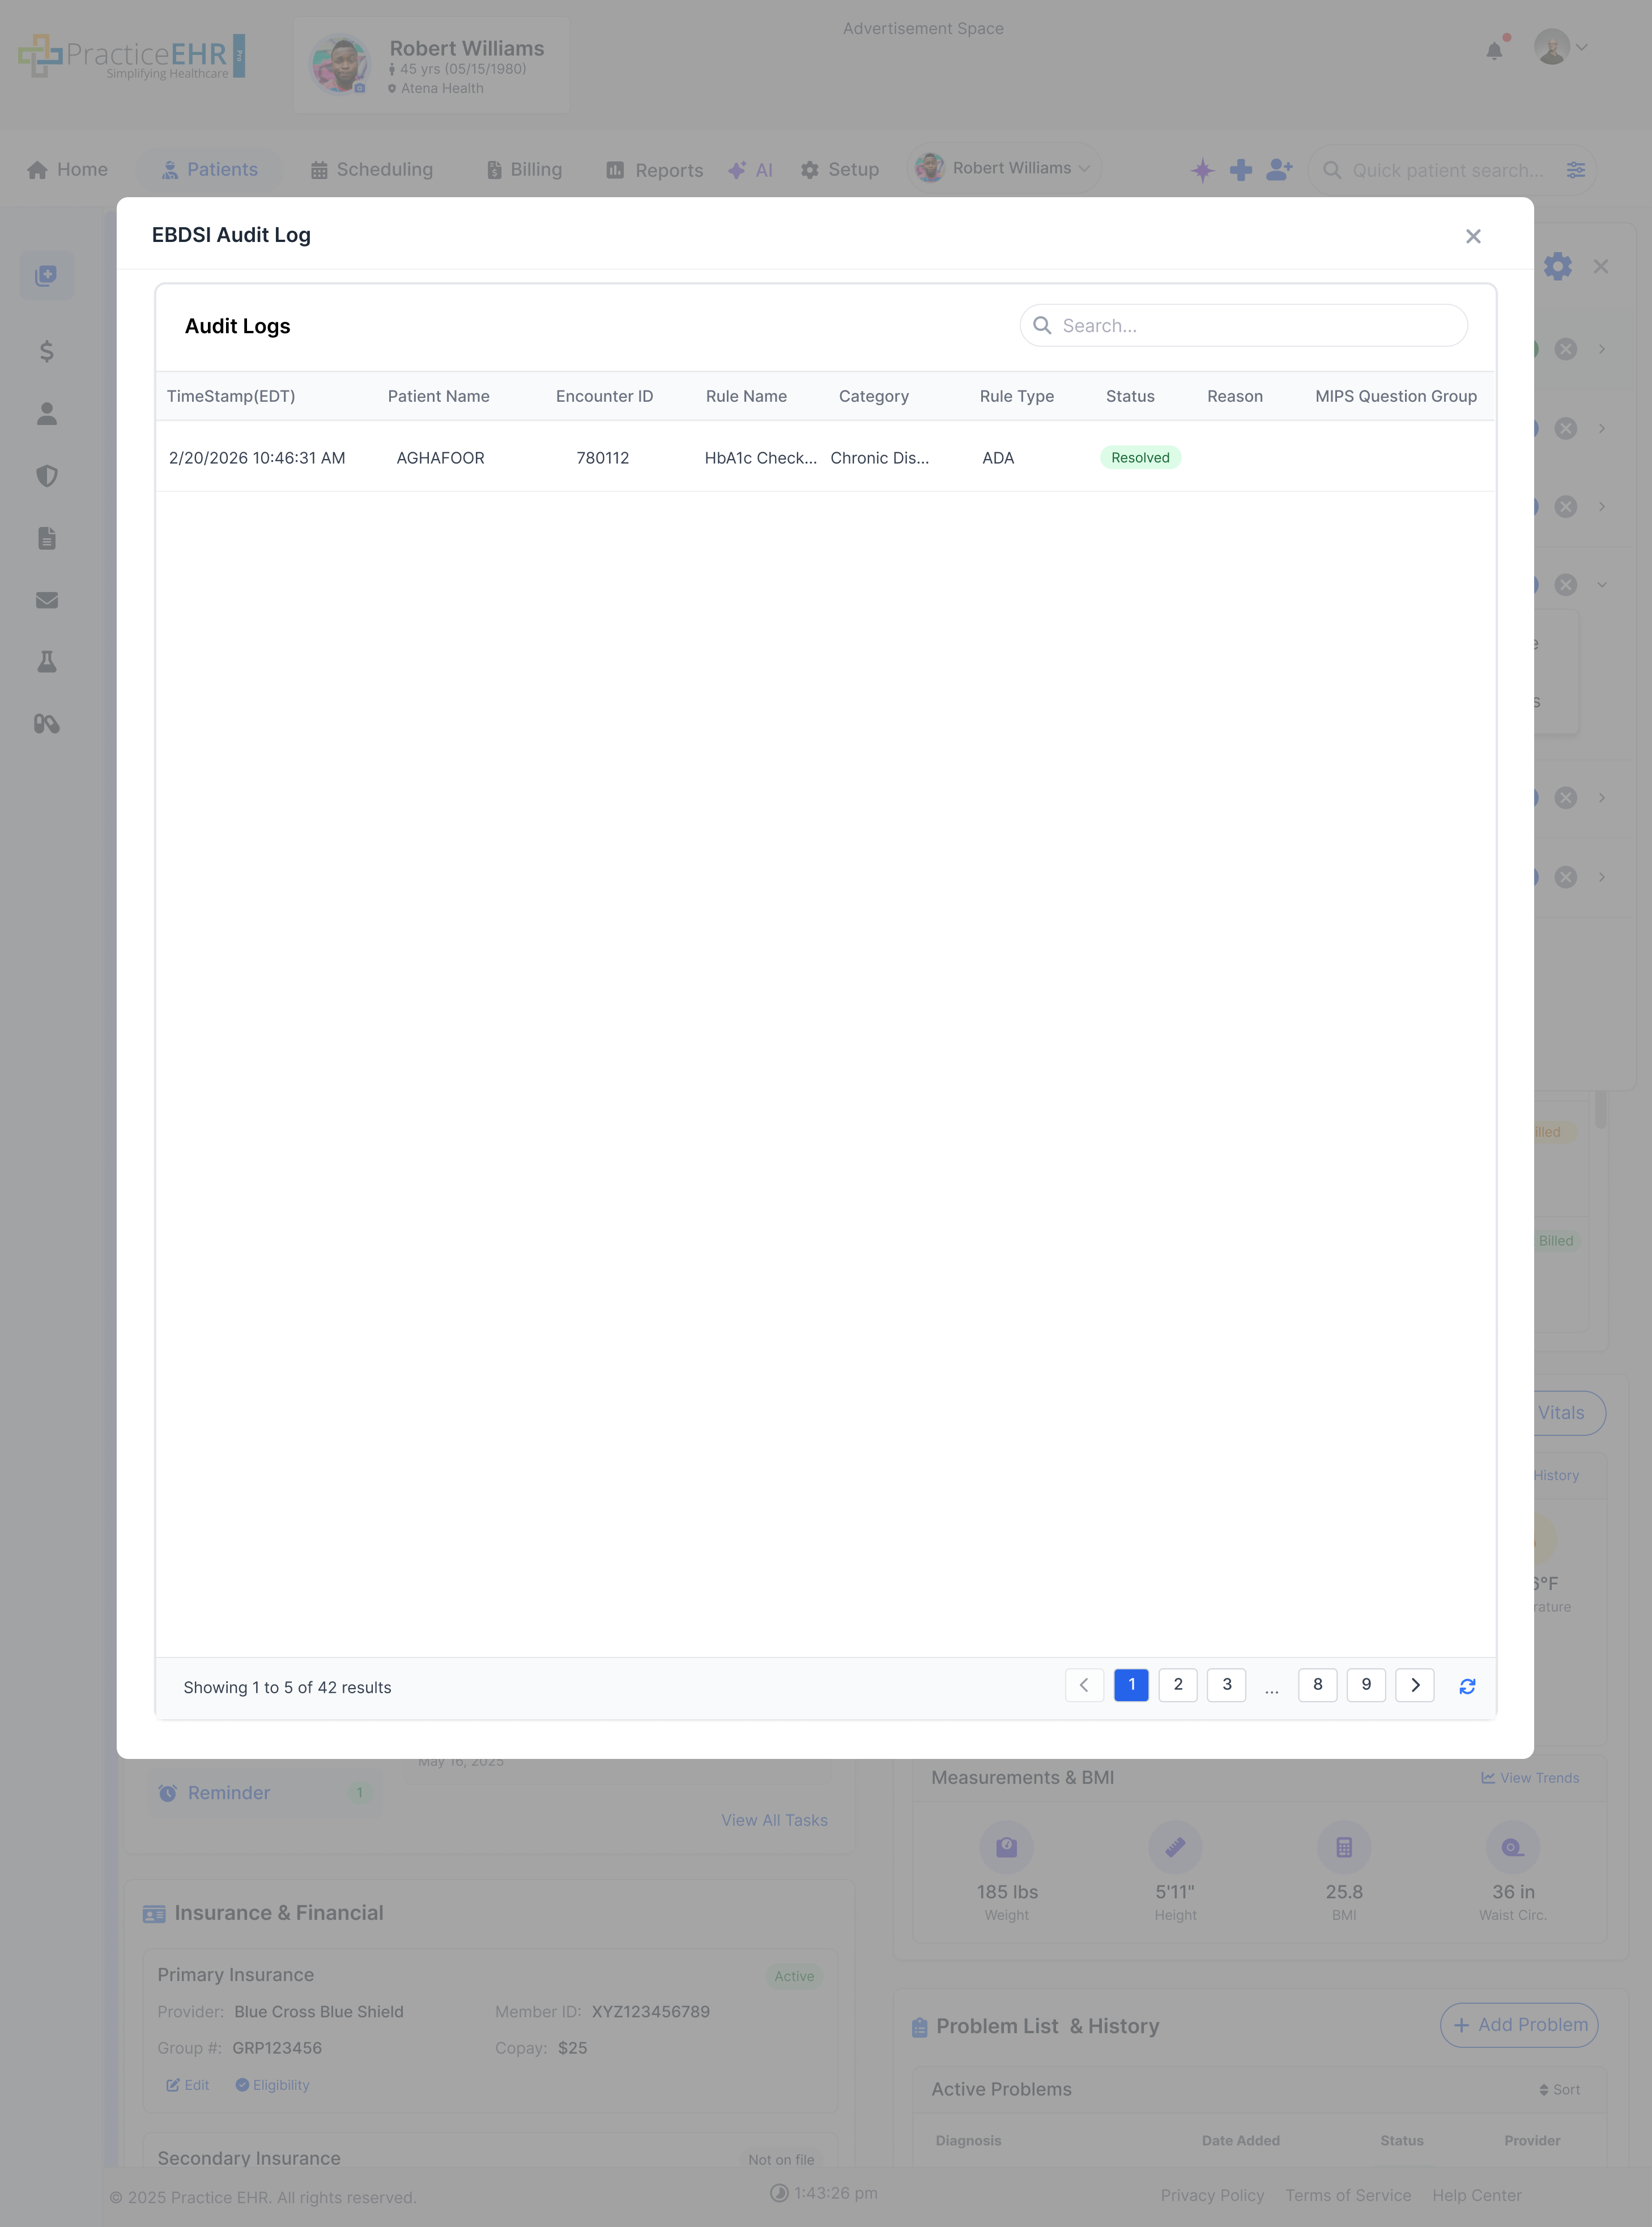The height and width of the screenshot is (2227, 1652).
Task: Open page 2 of audit logs
Action: click(x=1177, y=1685)
